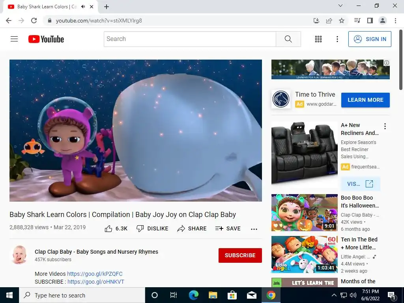
Task: Click taskbar Type here to search box
Action: point(82,295)
